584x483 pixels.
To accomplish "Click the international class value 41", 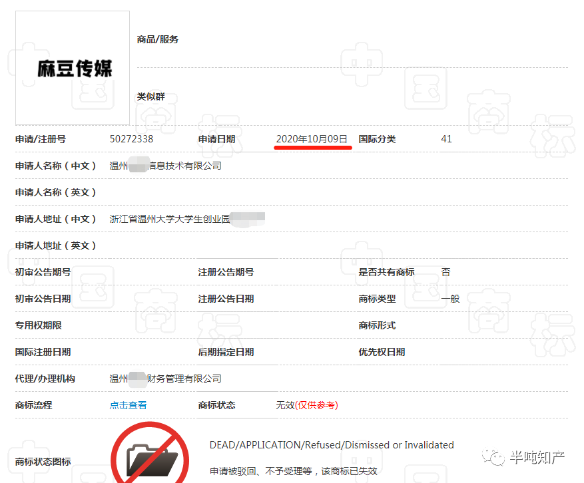I will click(446, 139).
